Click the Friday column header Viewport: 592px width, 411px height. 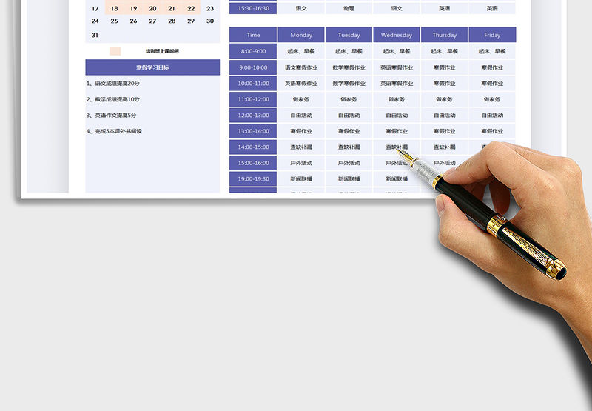point(492,35)
